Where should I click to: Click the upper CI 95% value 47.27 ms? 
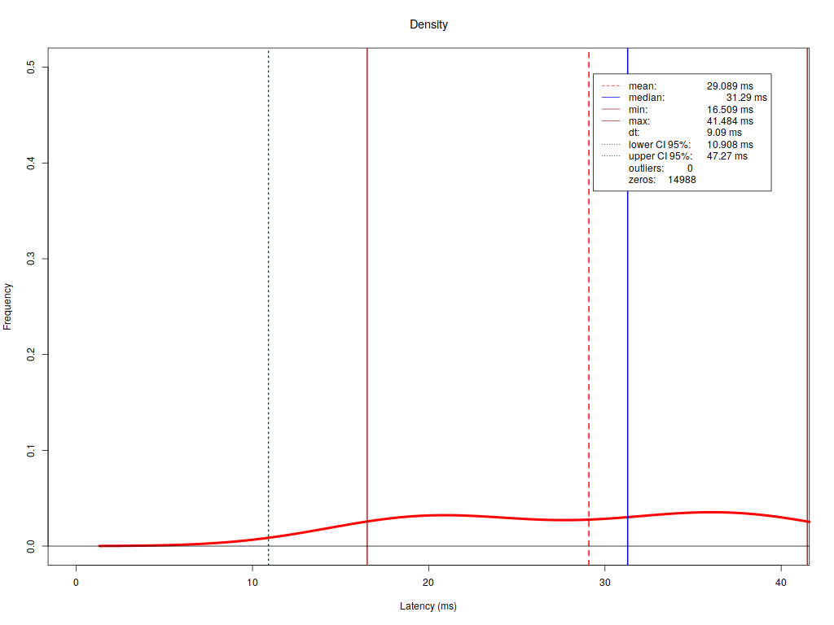click(x=727, y=156)
